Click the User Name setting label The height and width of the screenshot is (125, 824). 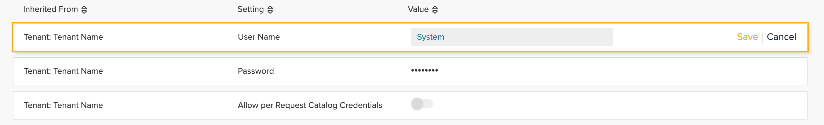pos(258,37)
